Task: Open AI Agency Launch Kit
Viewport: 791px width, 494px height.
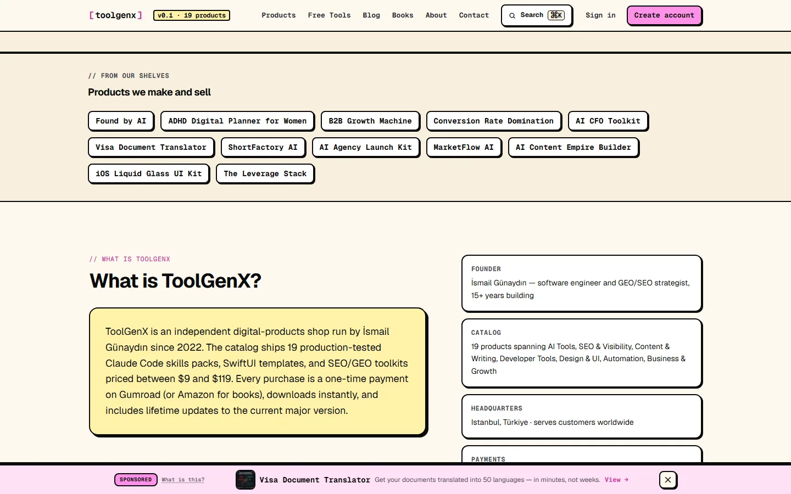Action: [366, 147]
